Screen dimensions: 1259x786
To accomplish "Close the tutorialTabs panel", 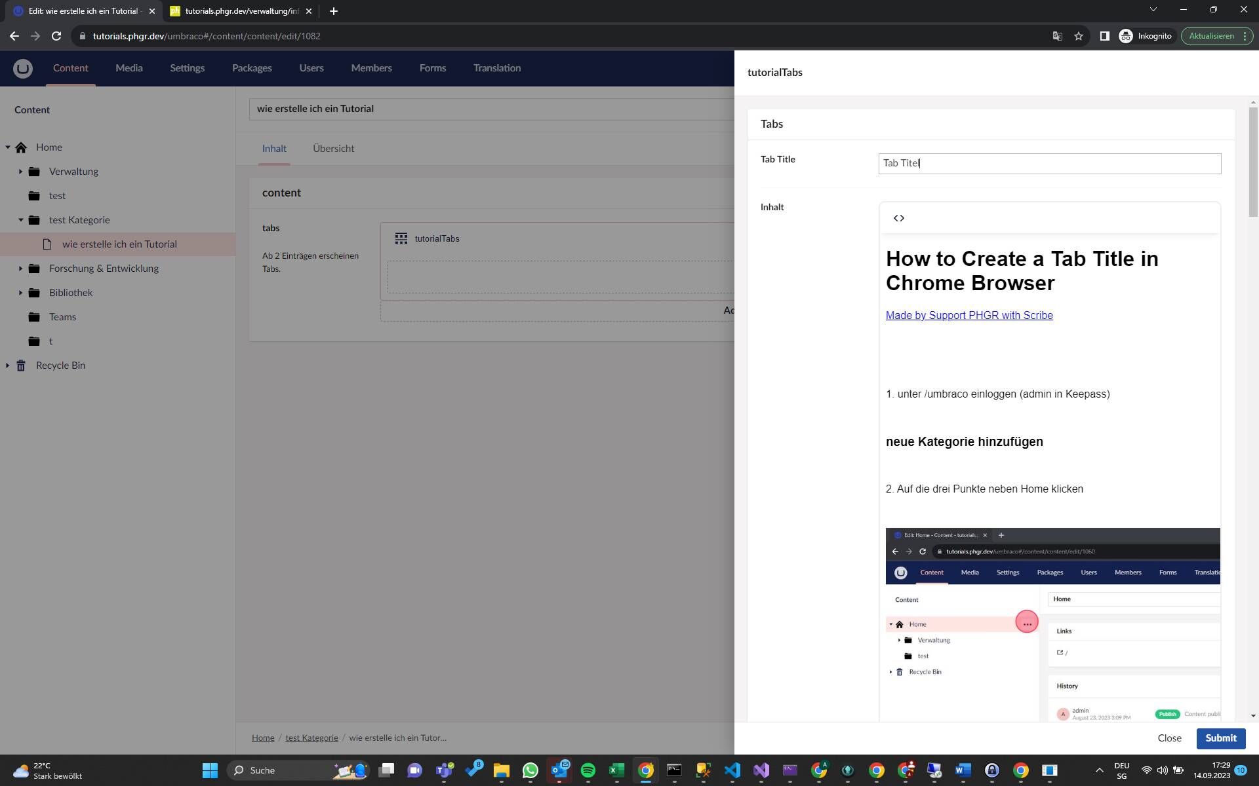I will pos(1169,738).
